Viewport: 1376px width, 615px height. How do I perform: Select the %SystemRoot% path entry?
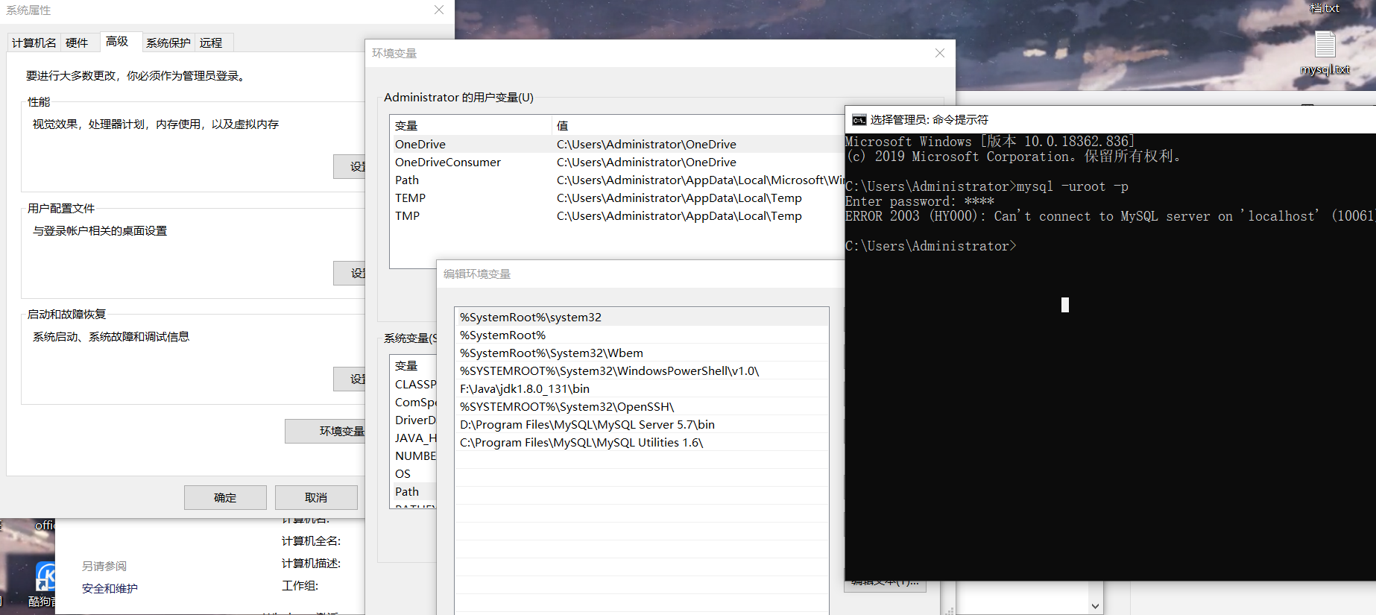[642, 335]
